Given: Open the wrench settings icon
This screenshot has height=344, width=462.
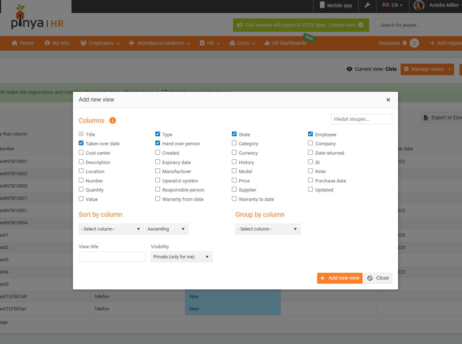Looking at the screenshot, I should click(x=367, y=5).
